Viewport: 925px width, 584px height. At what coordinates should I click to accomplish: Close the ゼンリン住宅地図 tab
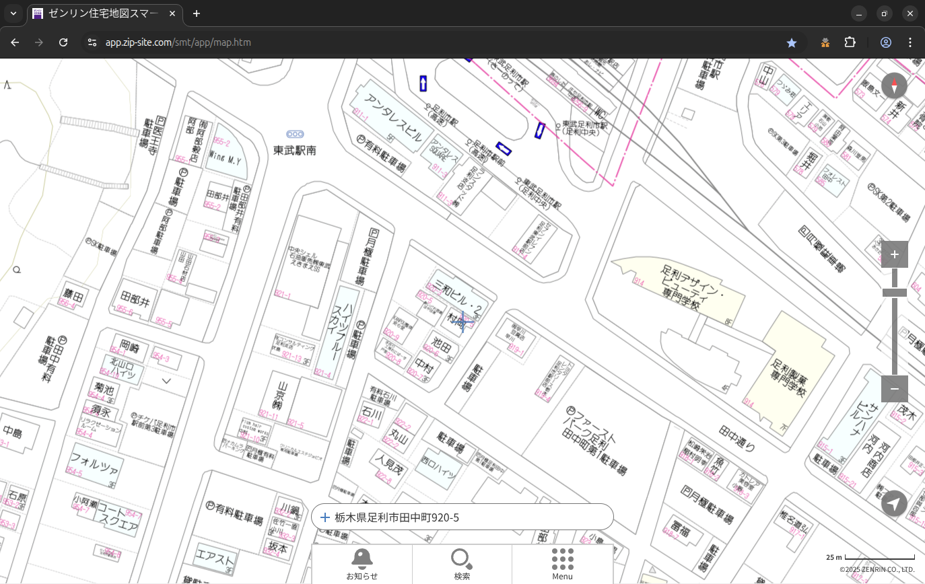tap(172, 13)
